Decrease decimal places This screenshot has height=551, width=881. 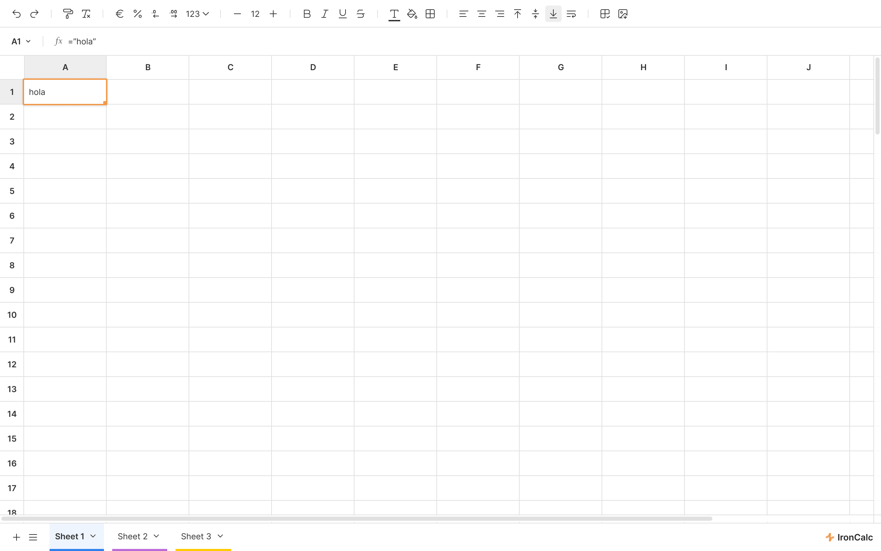[x=155, y=14]
